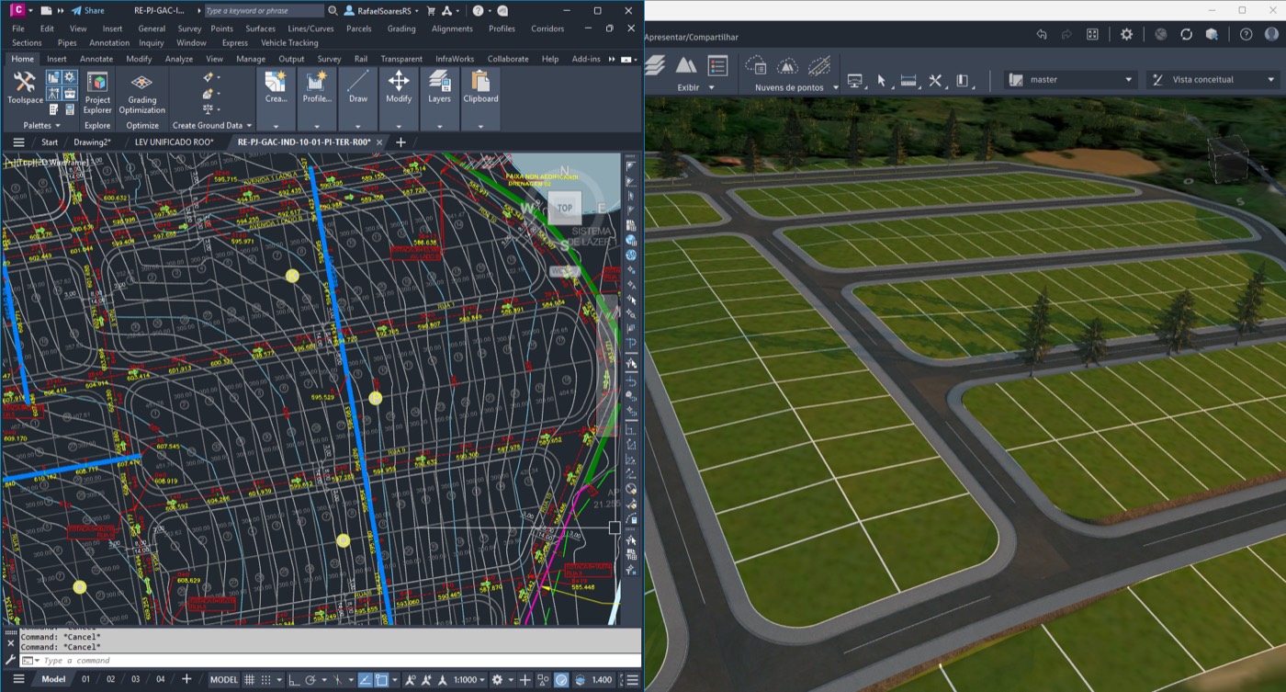Expand Nuvens de pontos dropdown
This screenshot has height=692, width=1286.
[x=835, y=88]
